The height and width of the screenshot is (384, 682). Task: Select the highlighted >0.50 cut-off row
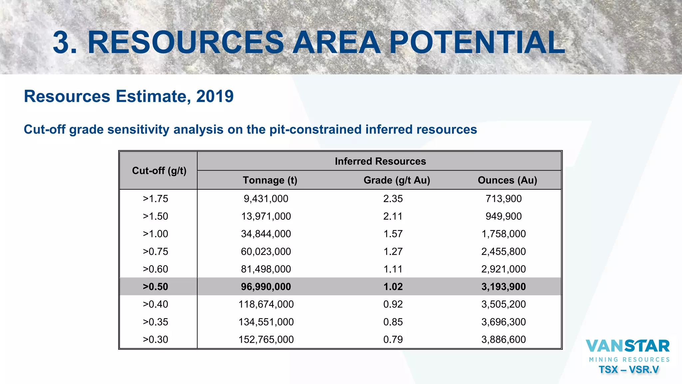pyautogui.click(x=156, y=287)
